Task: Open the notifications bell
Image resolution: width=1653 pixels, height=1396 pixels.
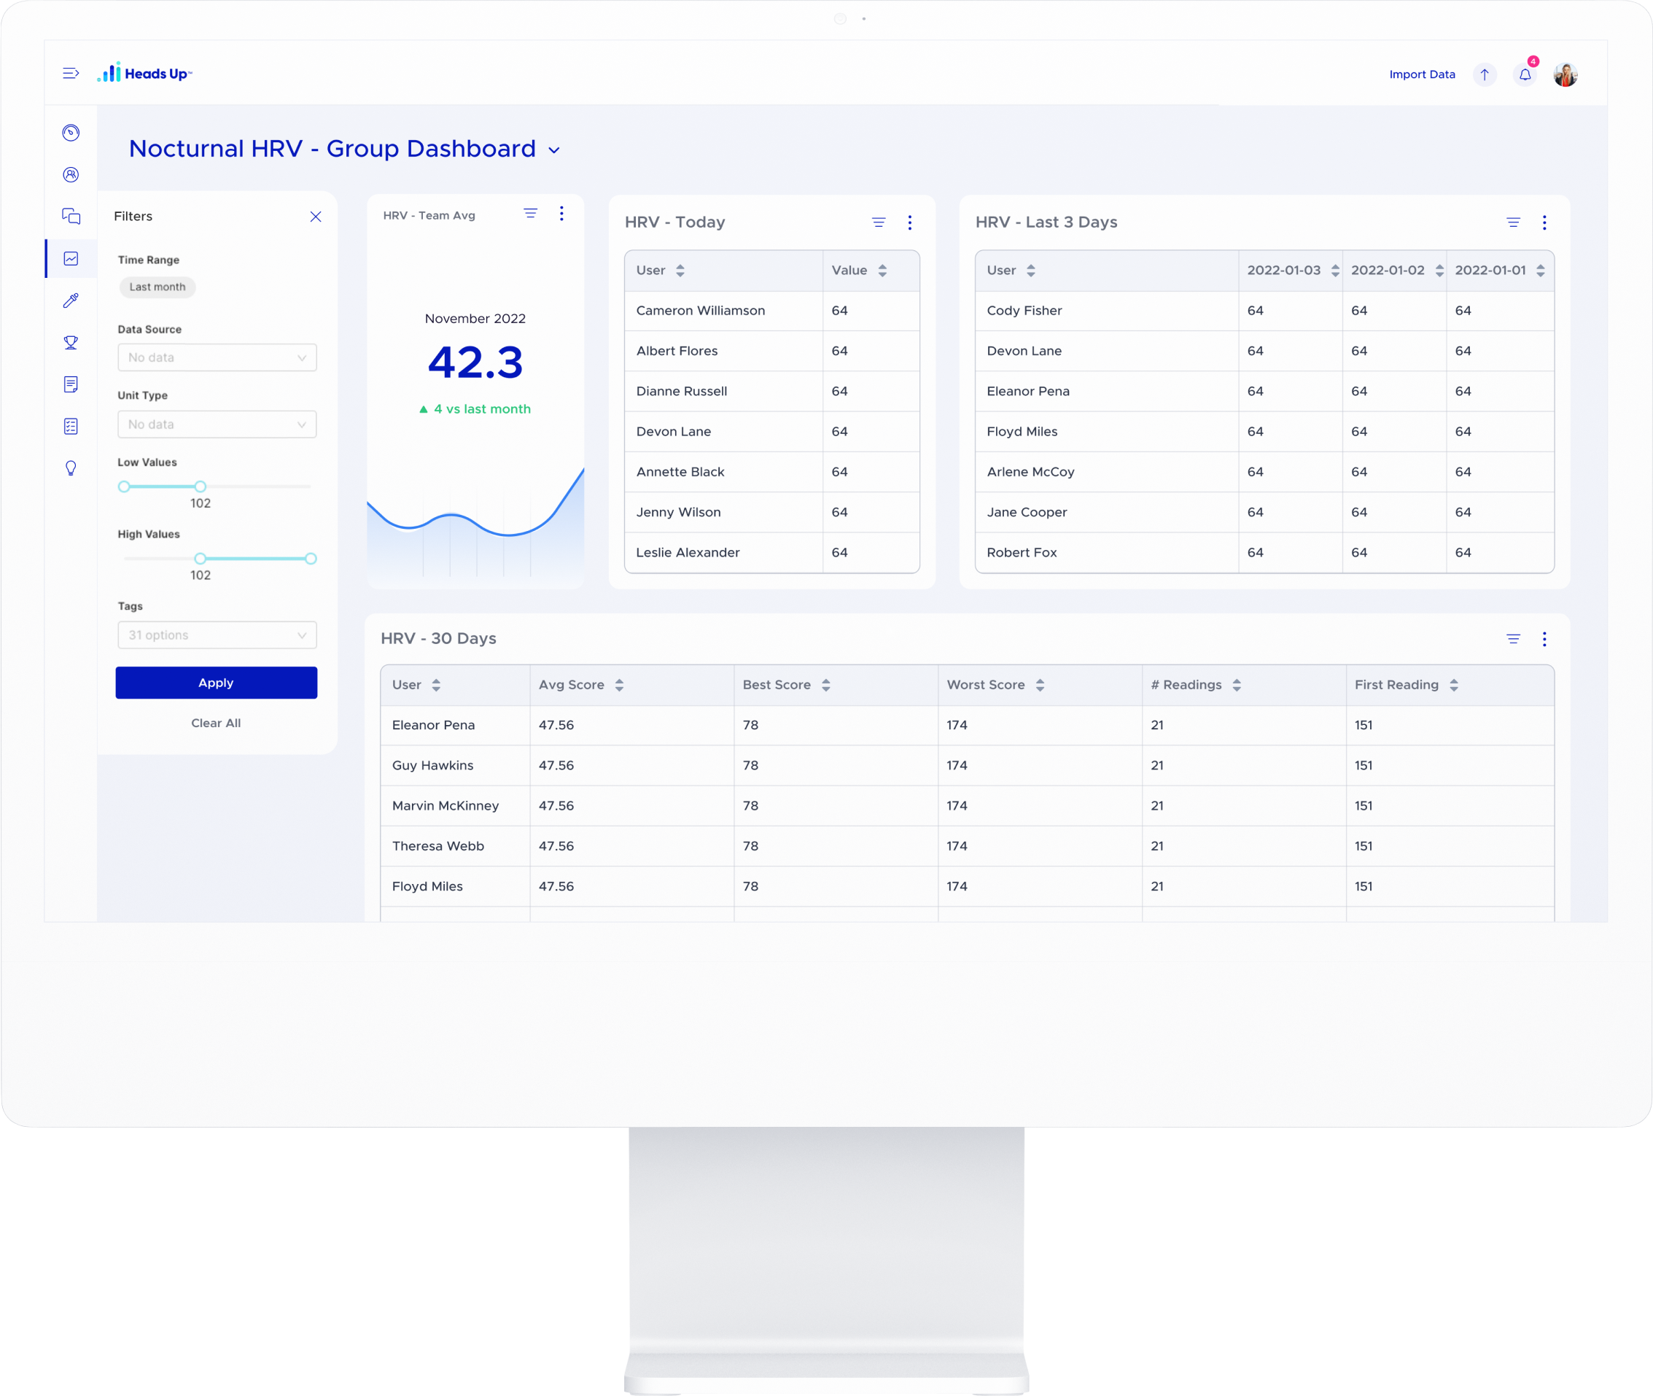Action: 1525,74
